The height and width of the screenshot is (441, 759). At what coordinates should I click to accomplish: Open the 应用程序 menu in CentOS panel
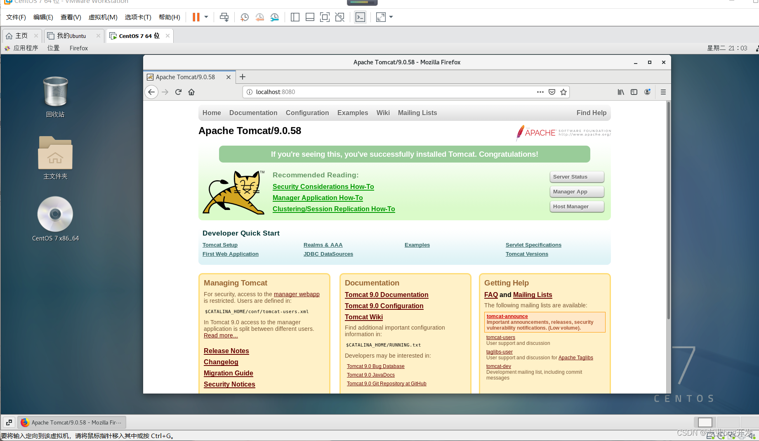tap(21, 48)
